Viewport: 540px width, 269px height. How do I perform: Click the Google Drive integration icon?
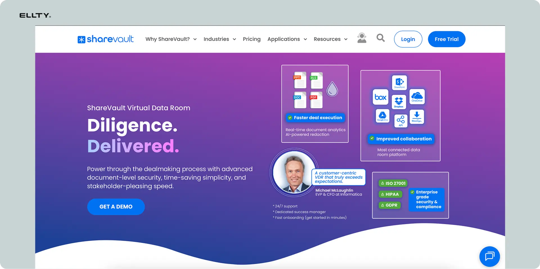coord(382,116)
